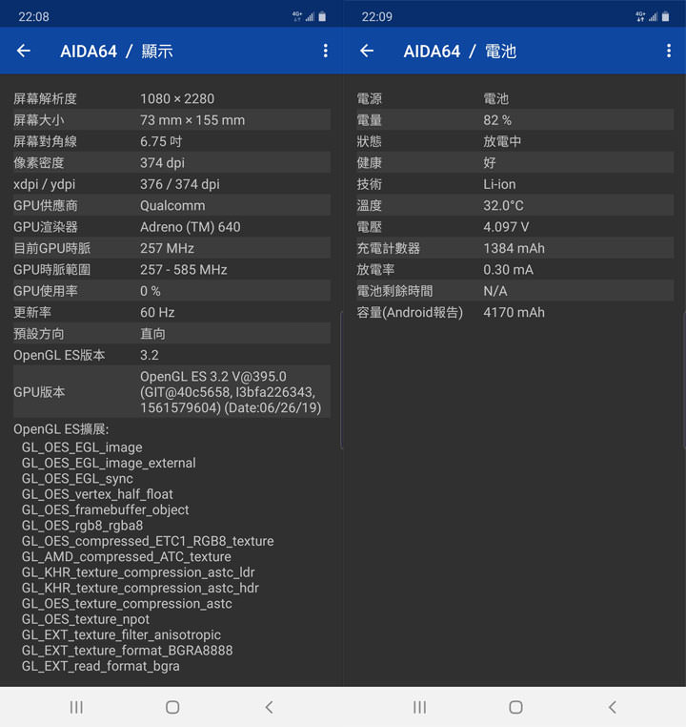This screenshot has width=686, height=727.
Task: Select the 容量(Android報告) 4170 mAh row
Action: pos(514,312)
